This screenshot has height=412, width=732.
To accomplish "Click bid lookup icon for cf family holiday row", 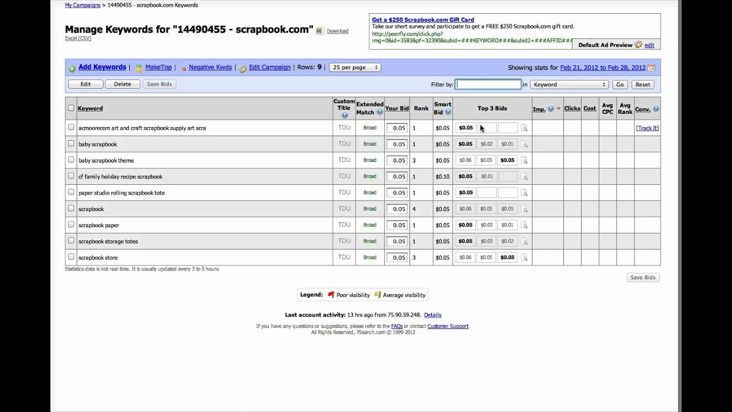I will click(x=524, y=177).
